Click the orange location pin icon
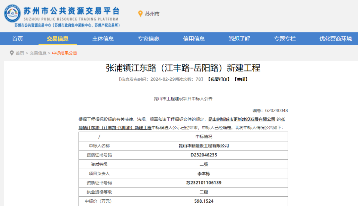This screenshot has height=206, width=358. (x=140, y=14)
